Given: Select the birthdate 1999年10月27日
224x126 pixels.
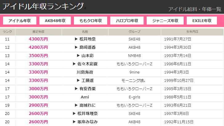Looking at the screenshot, I should coord(179,81).
